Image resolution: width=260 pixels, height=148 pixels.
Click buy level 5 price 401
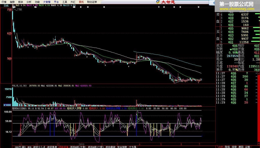[x=231, y=42]
